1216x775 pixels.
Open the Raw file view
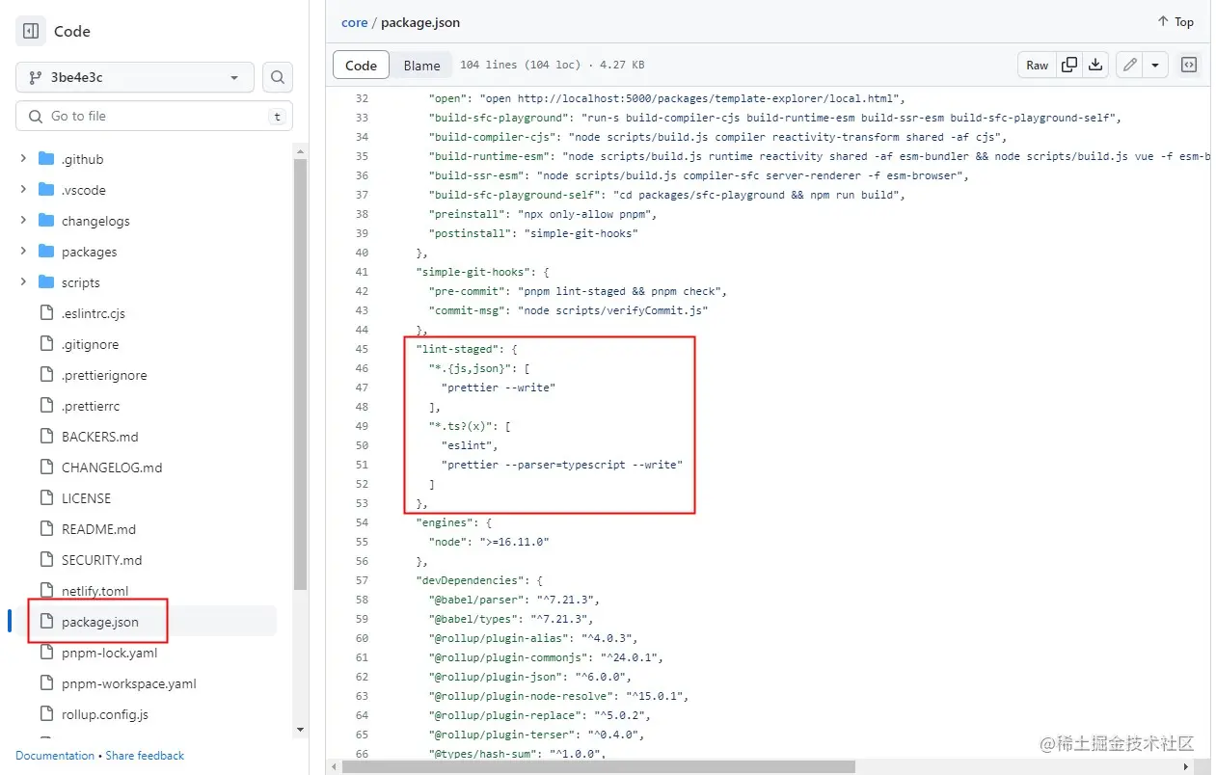pos(1037,65)
